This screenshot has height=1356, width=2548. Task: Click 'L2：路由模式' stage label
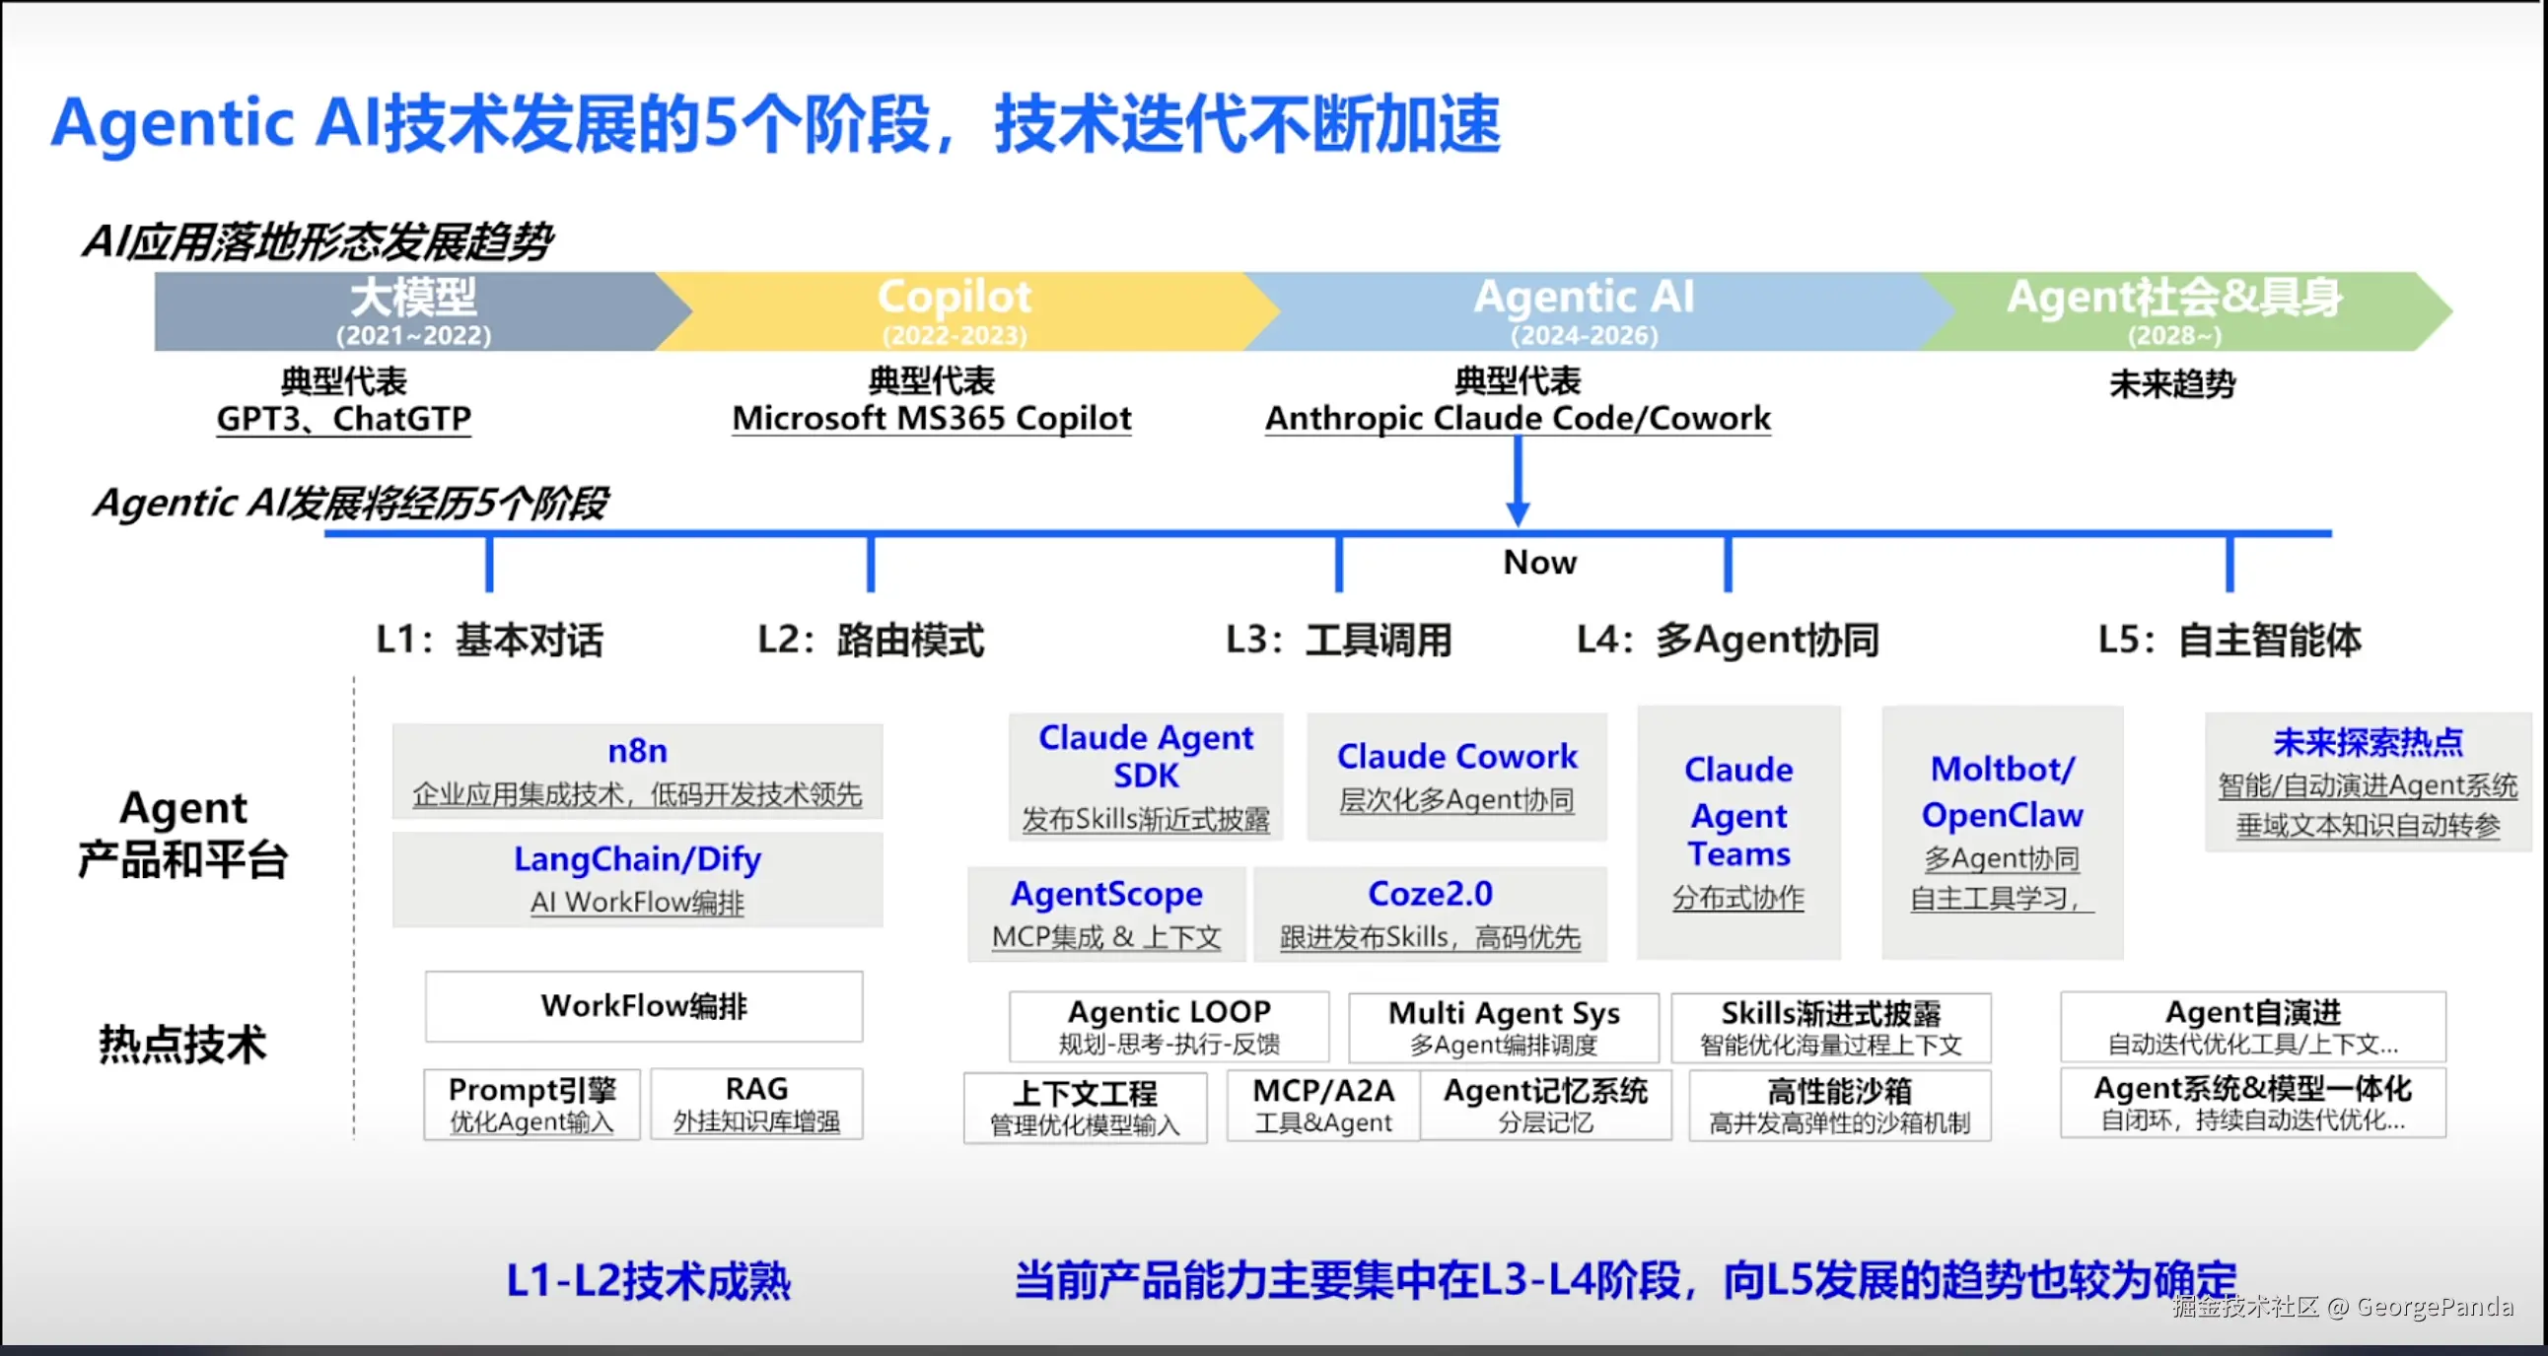(871, 640)
